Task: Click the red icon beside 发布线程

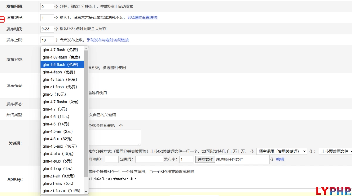Action: [x=2, y=19]
